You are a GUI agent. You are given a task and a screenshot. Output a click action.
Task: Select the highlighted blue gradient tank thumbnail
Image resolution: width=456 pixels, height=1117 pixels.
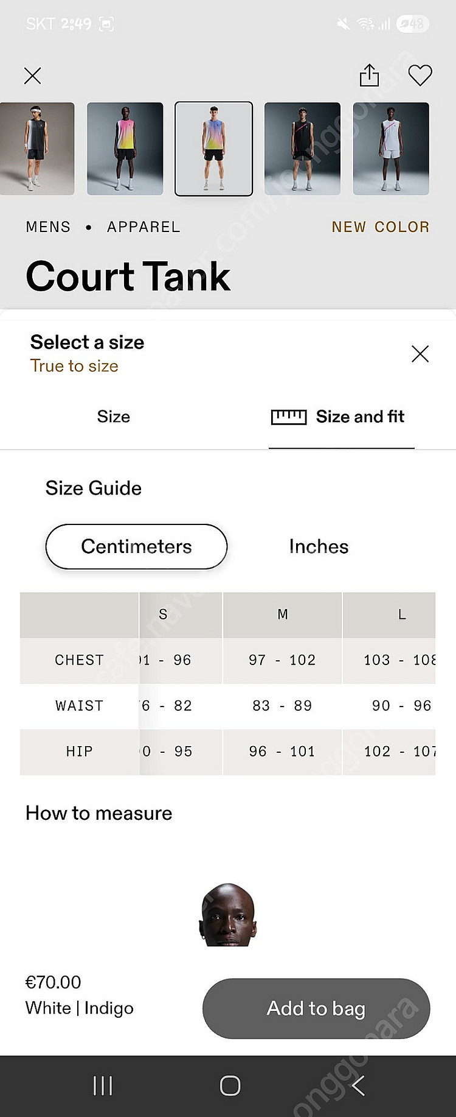[214, 149]
